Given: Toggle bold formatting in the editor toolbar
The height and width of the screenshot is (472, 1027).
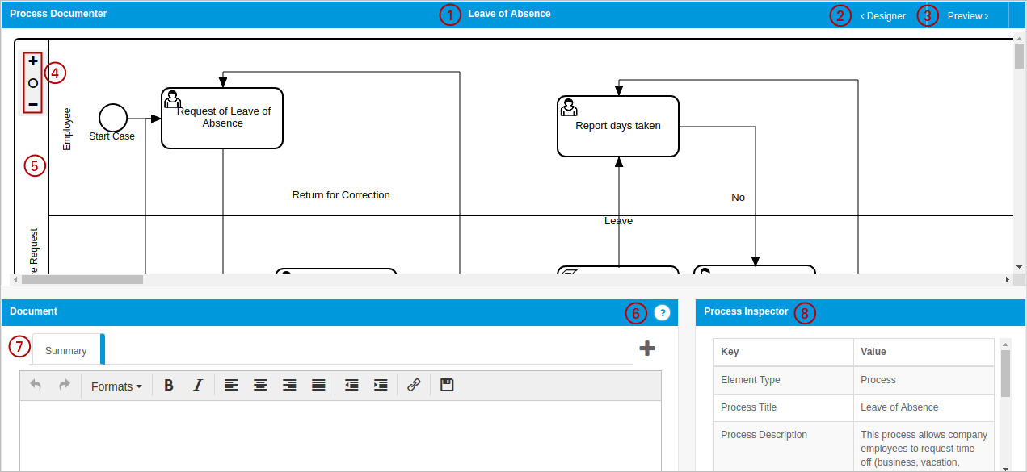Looking at the screenshot, I should pyautogui.click(x=169, y=386).
